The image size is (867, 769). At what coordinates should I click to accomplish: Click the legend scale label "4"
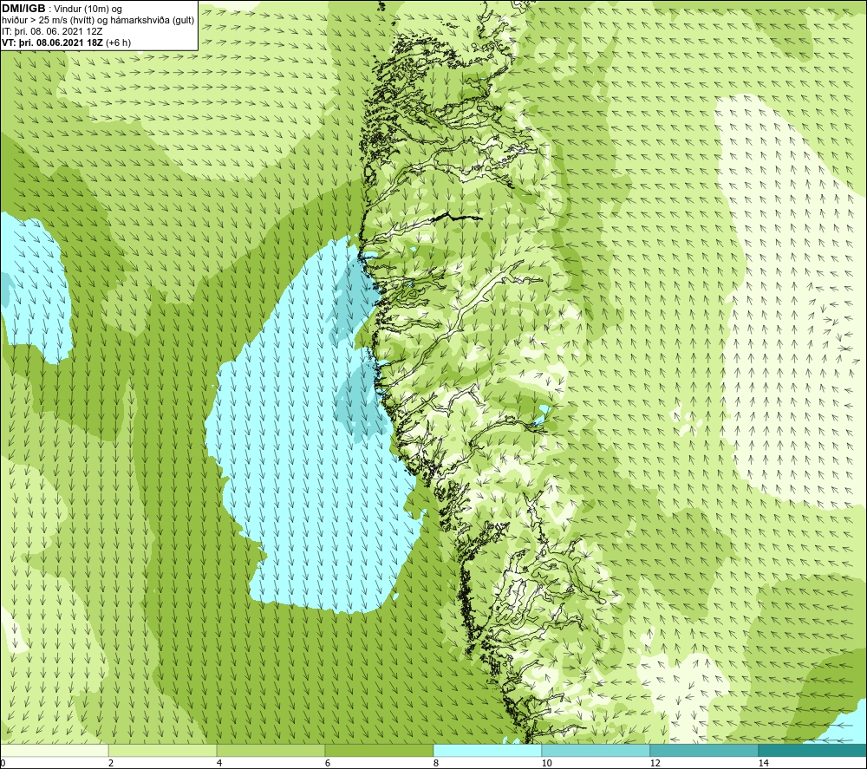219,764
